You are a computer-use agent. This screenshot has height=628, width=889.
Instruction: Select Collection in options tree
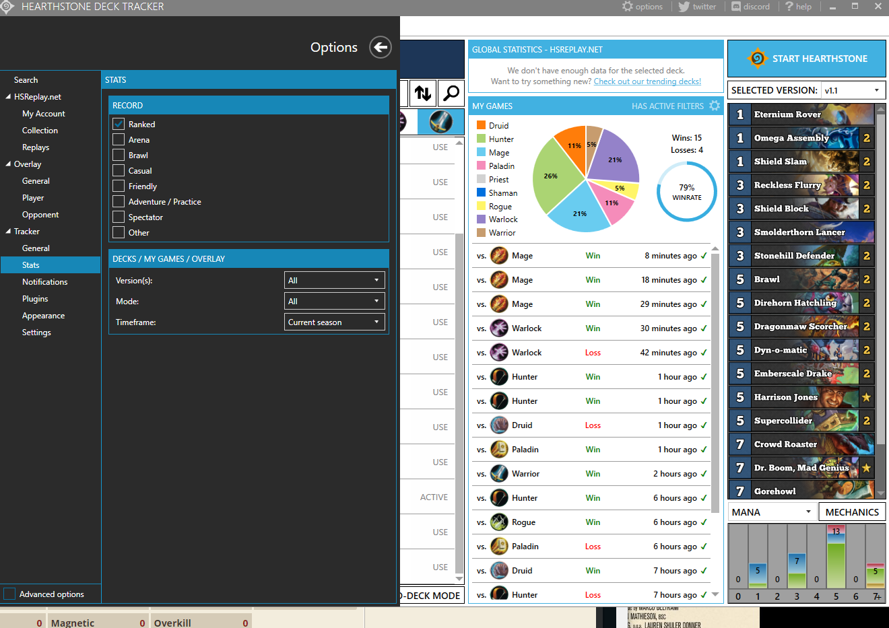tap(40, 131)
